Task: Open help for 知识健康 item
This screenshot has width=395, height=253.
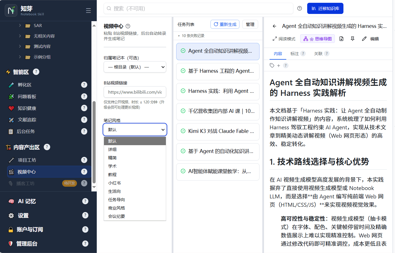Action: coord(84,108)
